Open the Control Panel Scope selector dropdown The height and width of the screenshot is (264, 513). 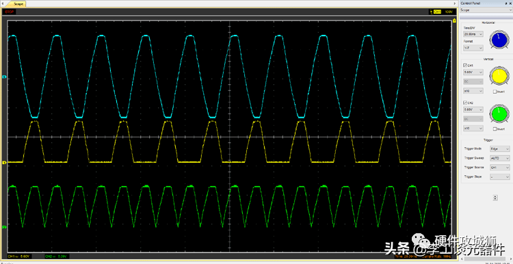(x=486, y=10)
